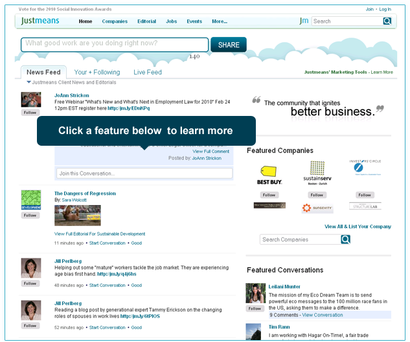Open the Sustainserv company logo
Viewport: 410px width, 342px height.
coord(317,173)
